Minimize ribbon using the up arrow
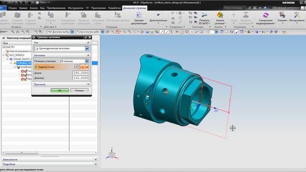Viewport: 306px width, 172px height. click(260, 8)
